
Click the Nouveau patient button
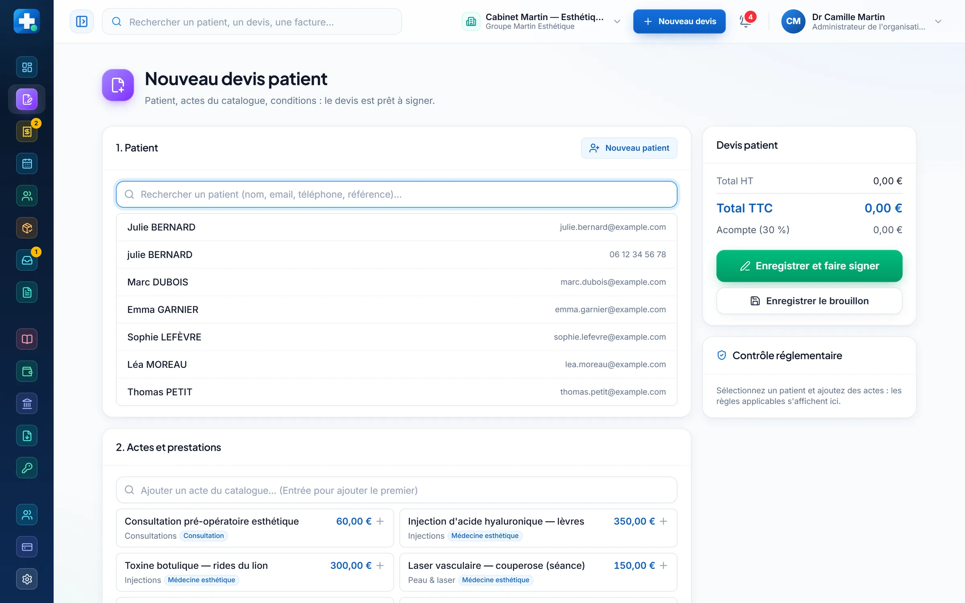coord(629,148)
